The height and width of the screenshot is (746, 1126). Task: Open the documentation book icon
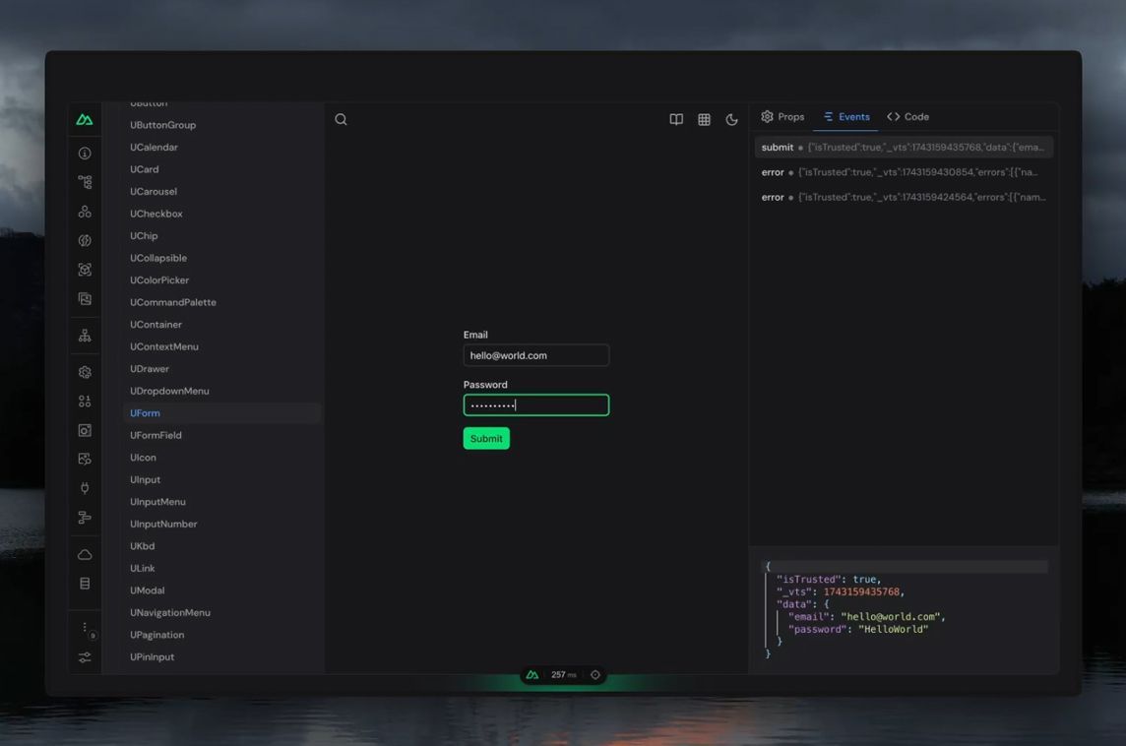click(x=676, y=119)
